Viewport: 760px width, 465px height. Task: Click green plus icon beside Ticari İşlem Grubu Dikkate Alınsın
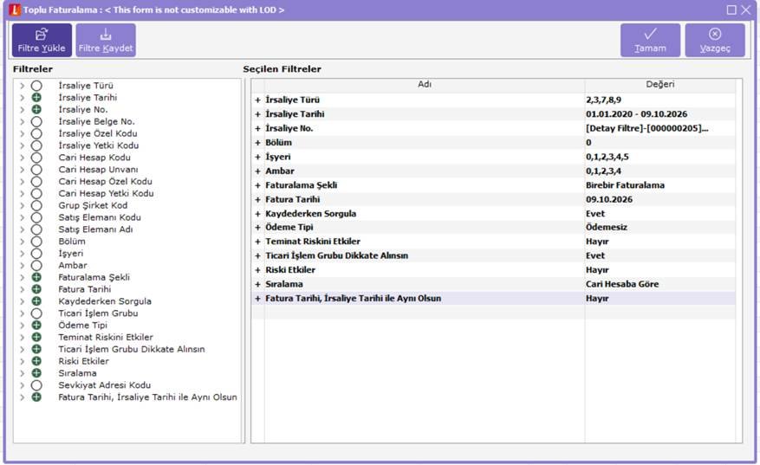point(36,349)
